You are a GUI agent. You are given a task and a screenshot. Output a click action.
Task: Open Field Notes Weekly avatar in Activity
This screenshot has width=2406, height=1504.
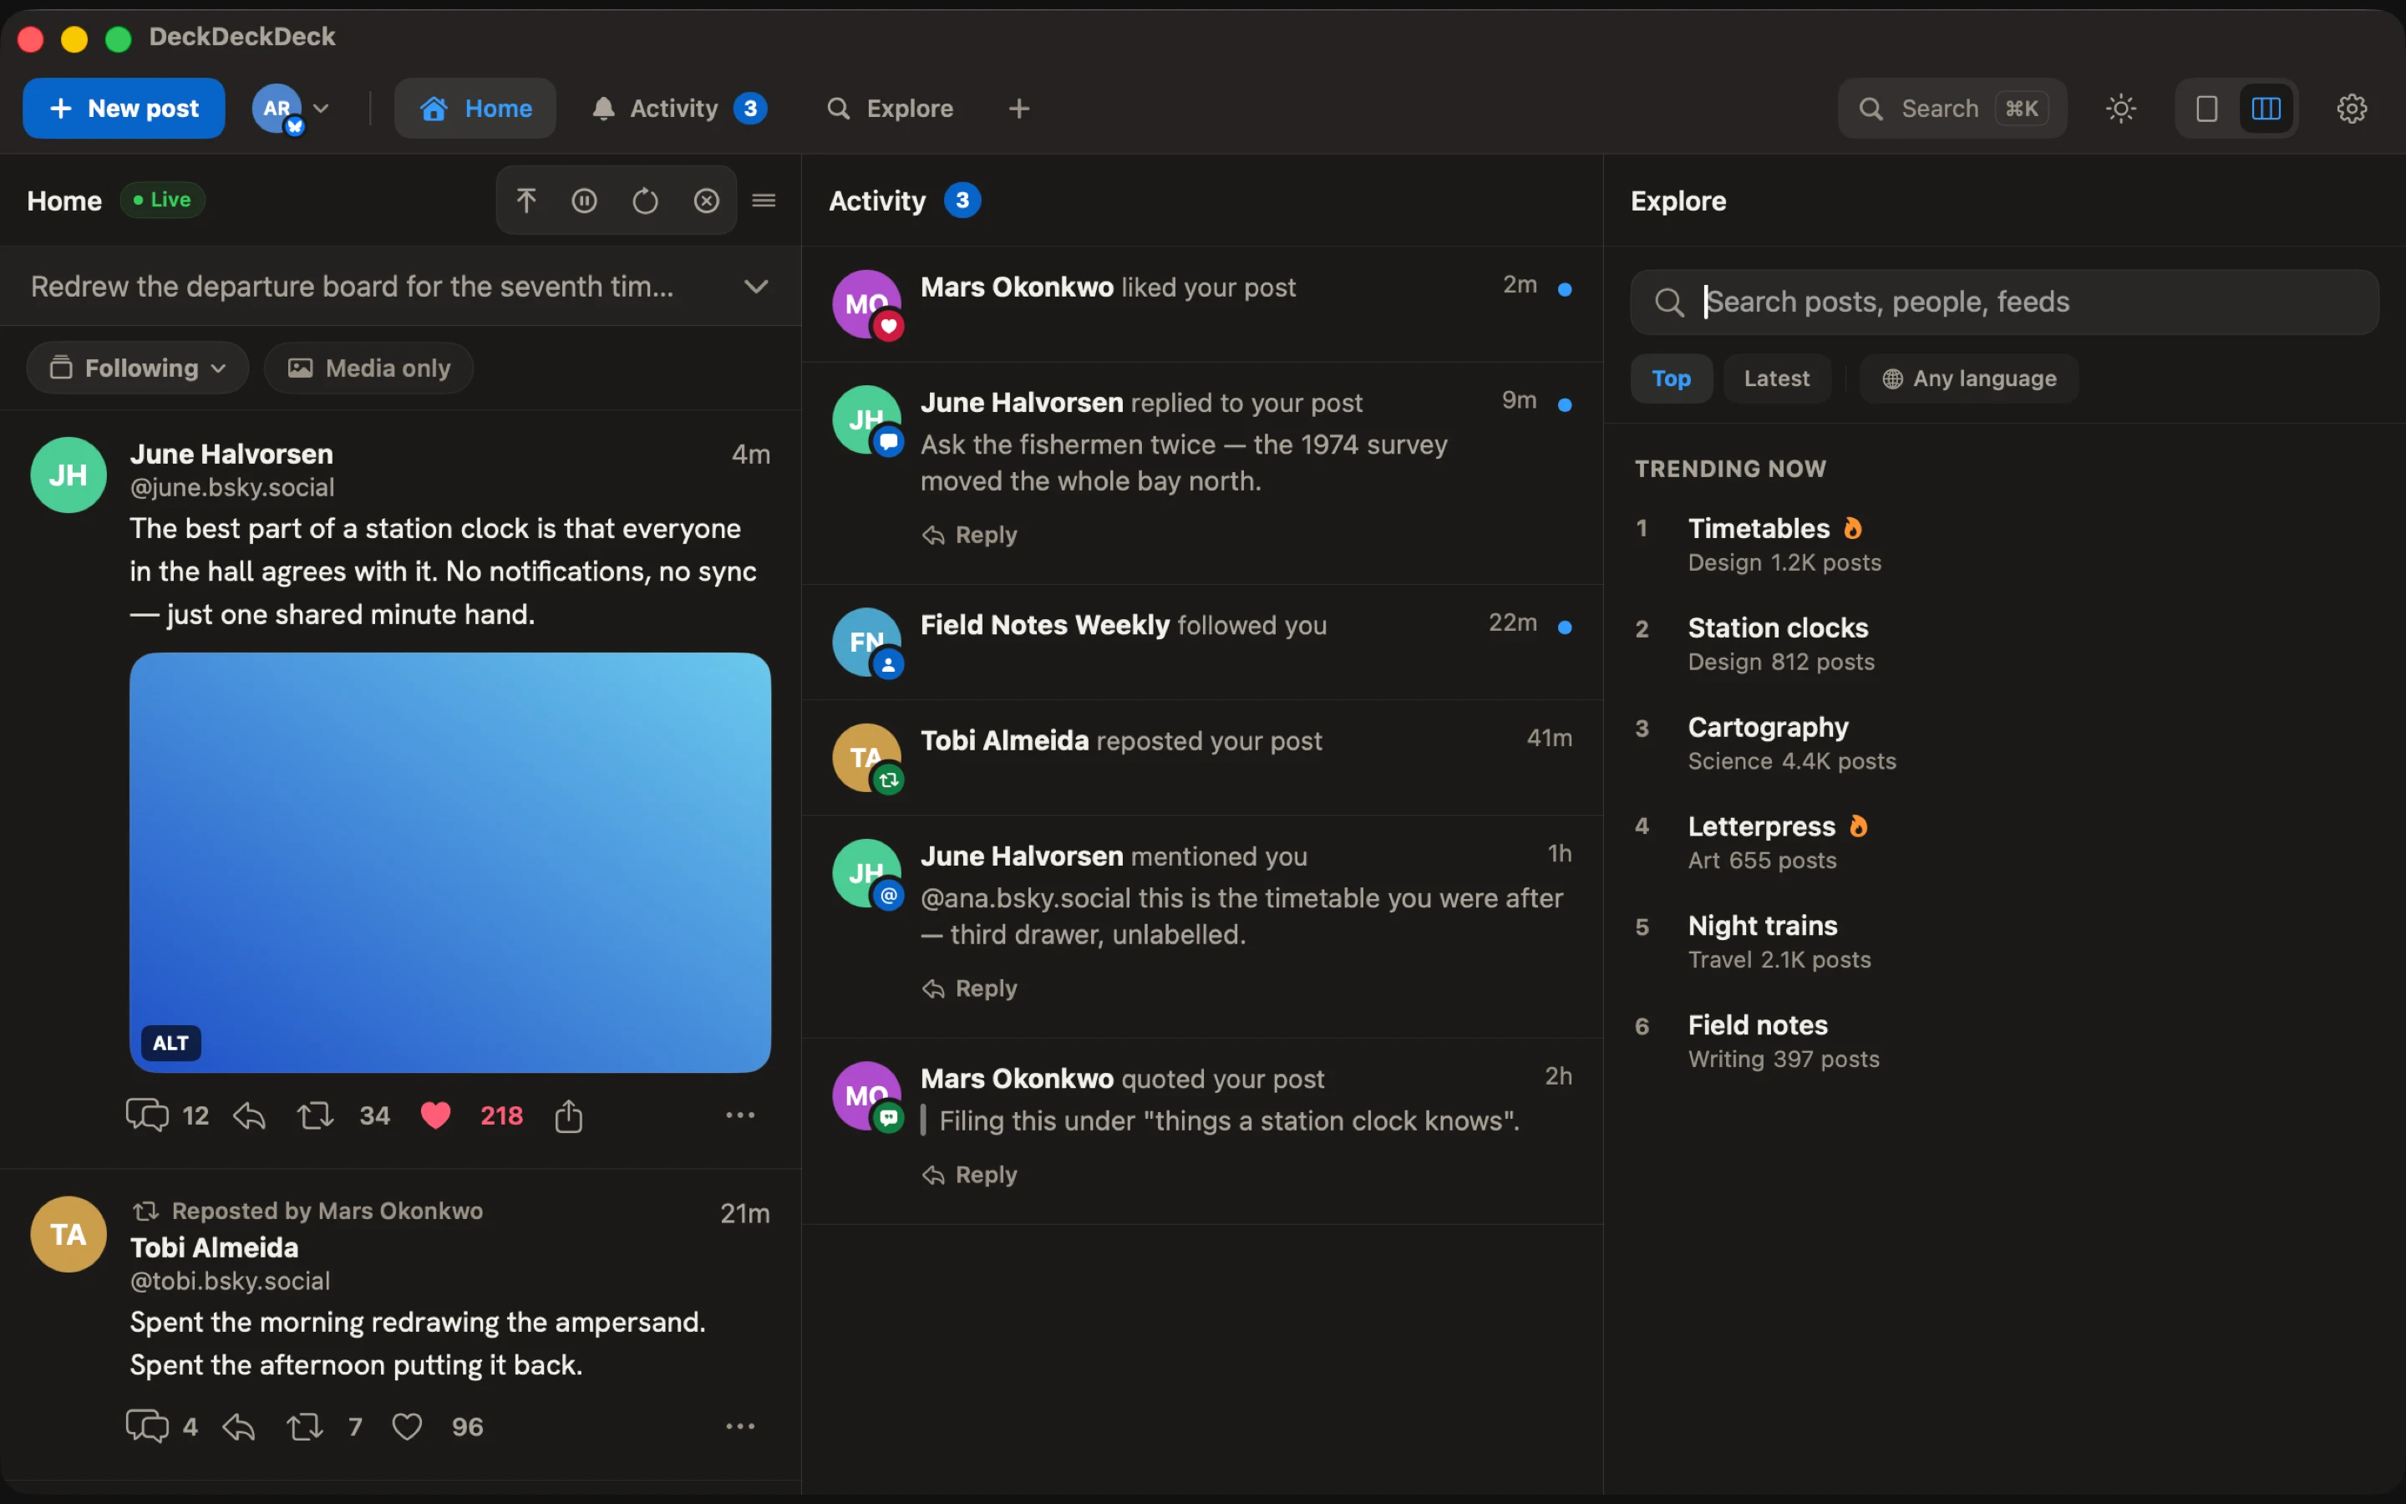(866, 642)
